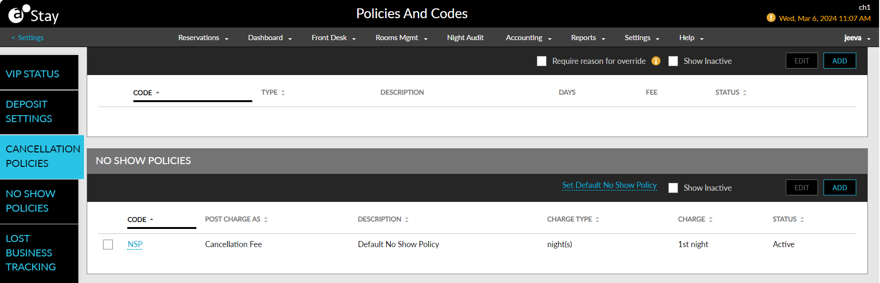Click the Active status cell for NSP

pos(783,244)
